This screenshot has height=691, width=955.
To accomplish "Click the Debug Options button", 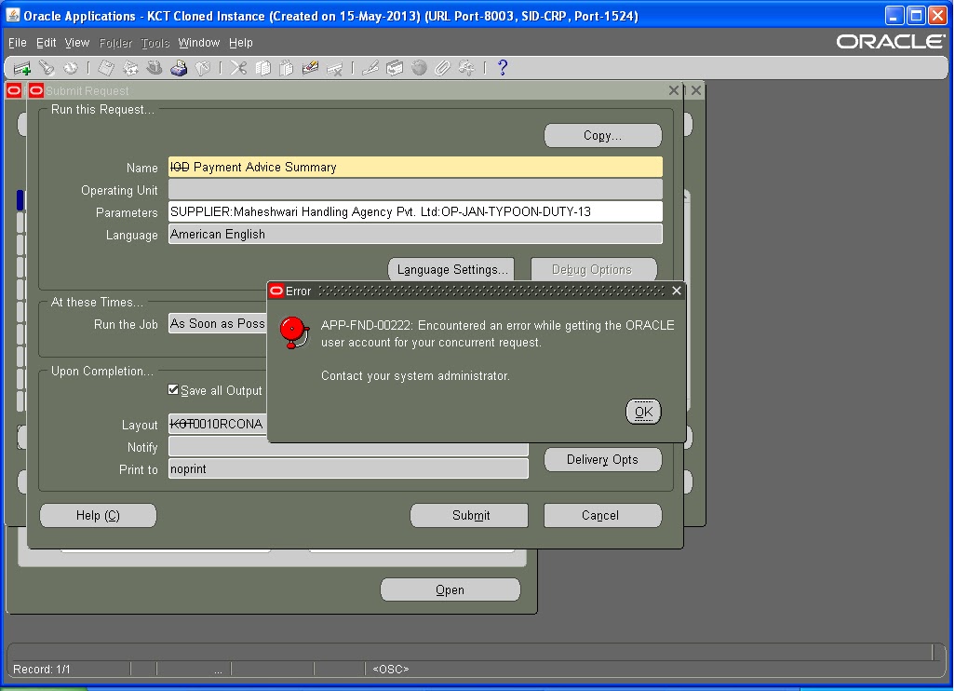I will point(594,269).
